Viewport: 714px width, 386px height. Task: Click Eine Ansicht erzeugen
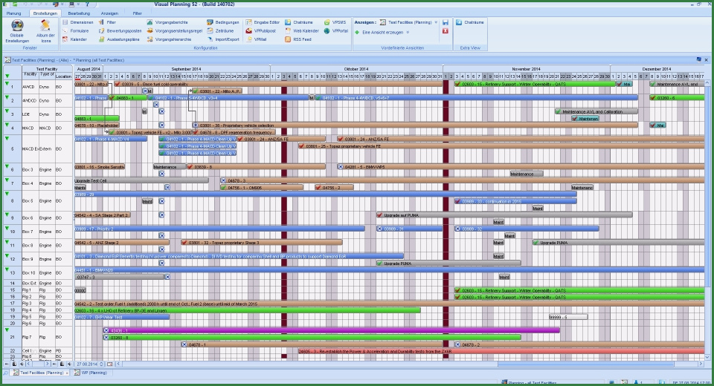pyautogui.click(x=383, y=33)
